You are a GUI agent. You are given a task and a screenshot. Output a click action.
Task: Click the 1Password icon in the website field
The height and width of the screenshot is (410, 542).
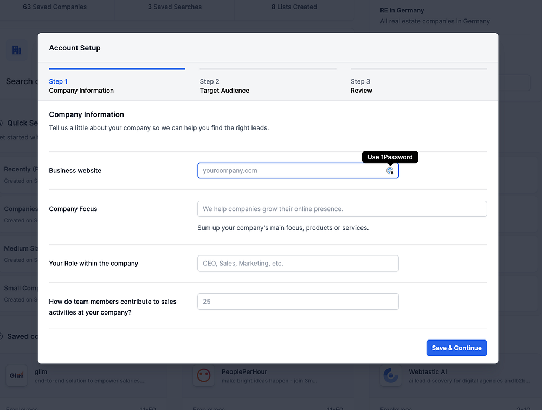point(390,171)
